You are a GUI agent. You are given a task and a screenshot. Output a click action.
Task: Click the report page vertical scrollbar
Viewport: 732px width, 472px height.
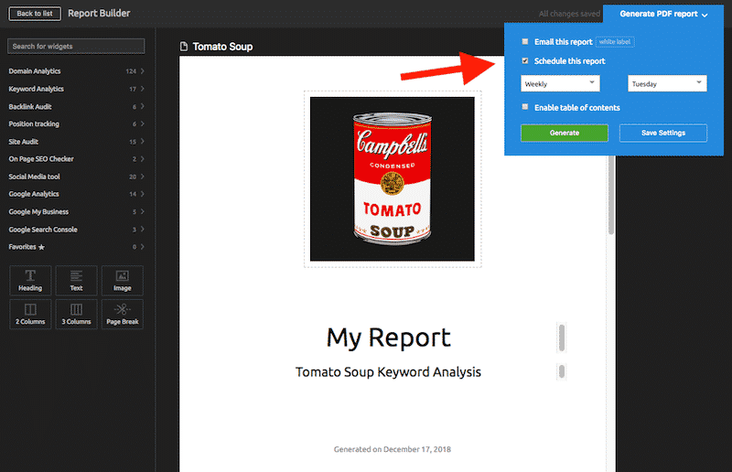click(610, 210)
